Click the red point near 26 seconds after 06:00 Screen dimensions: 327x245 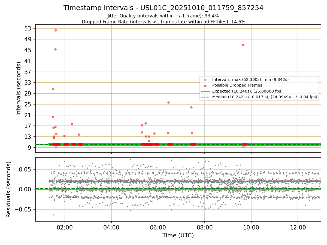pos(168,102)
